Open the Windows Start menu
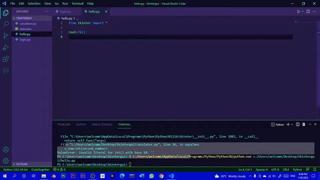This screenshot has width=320, height=180. click(4, 176)
